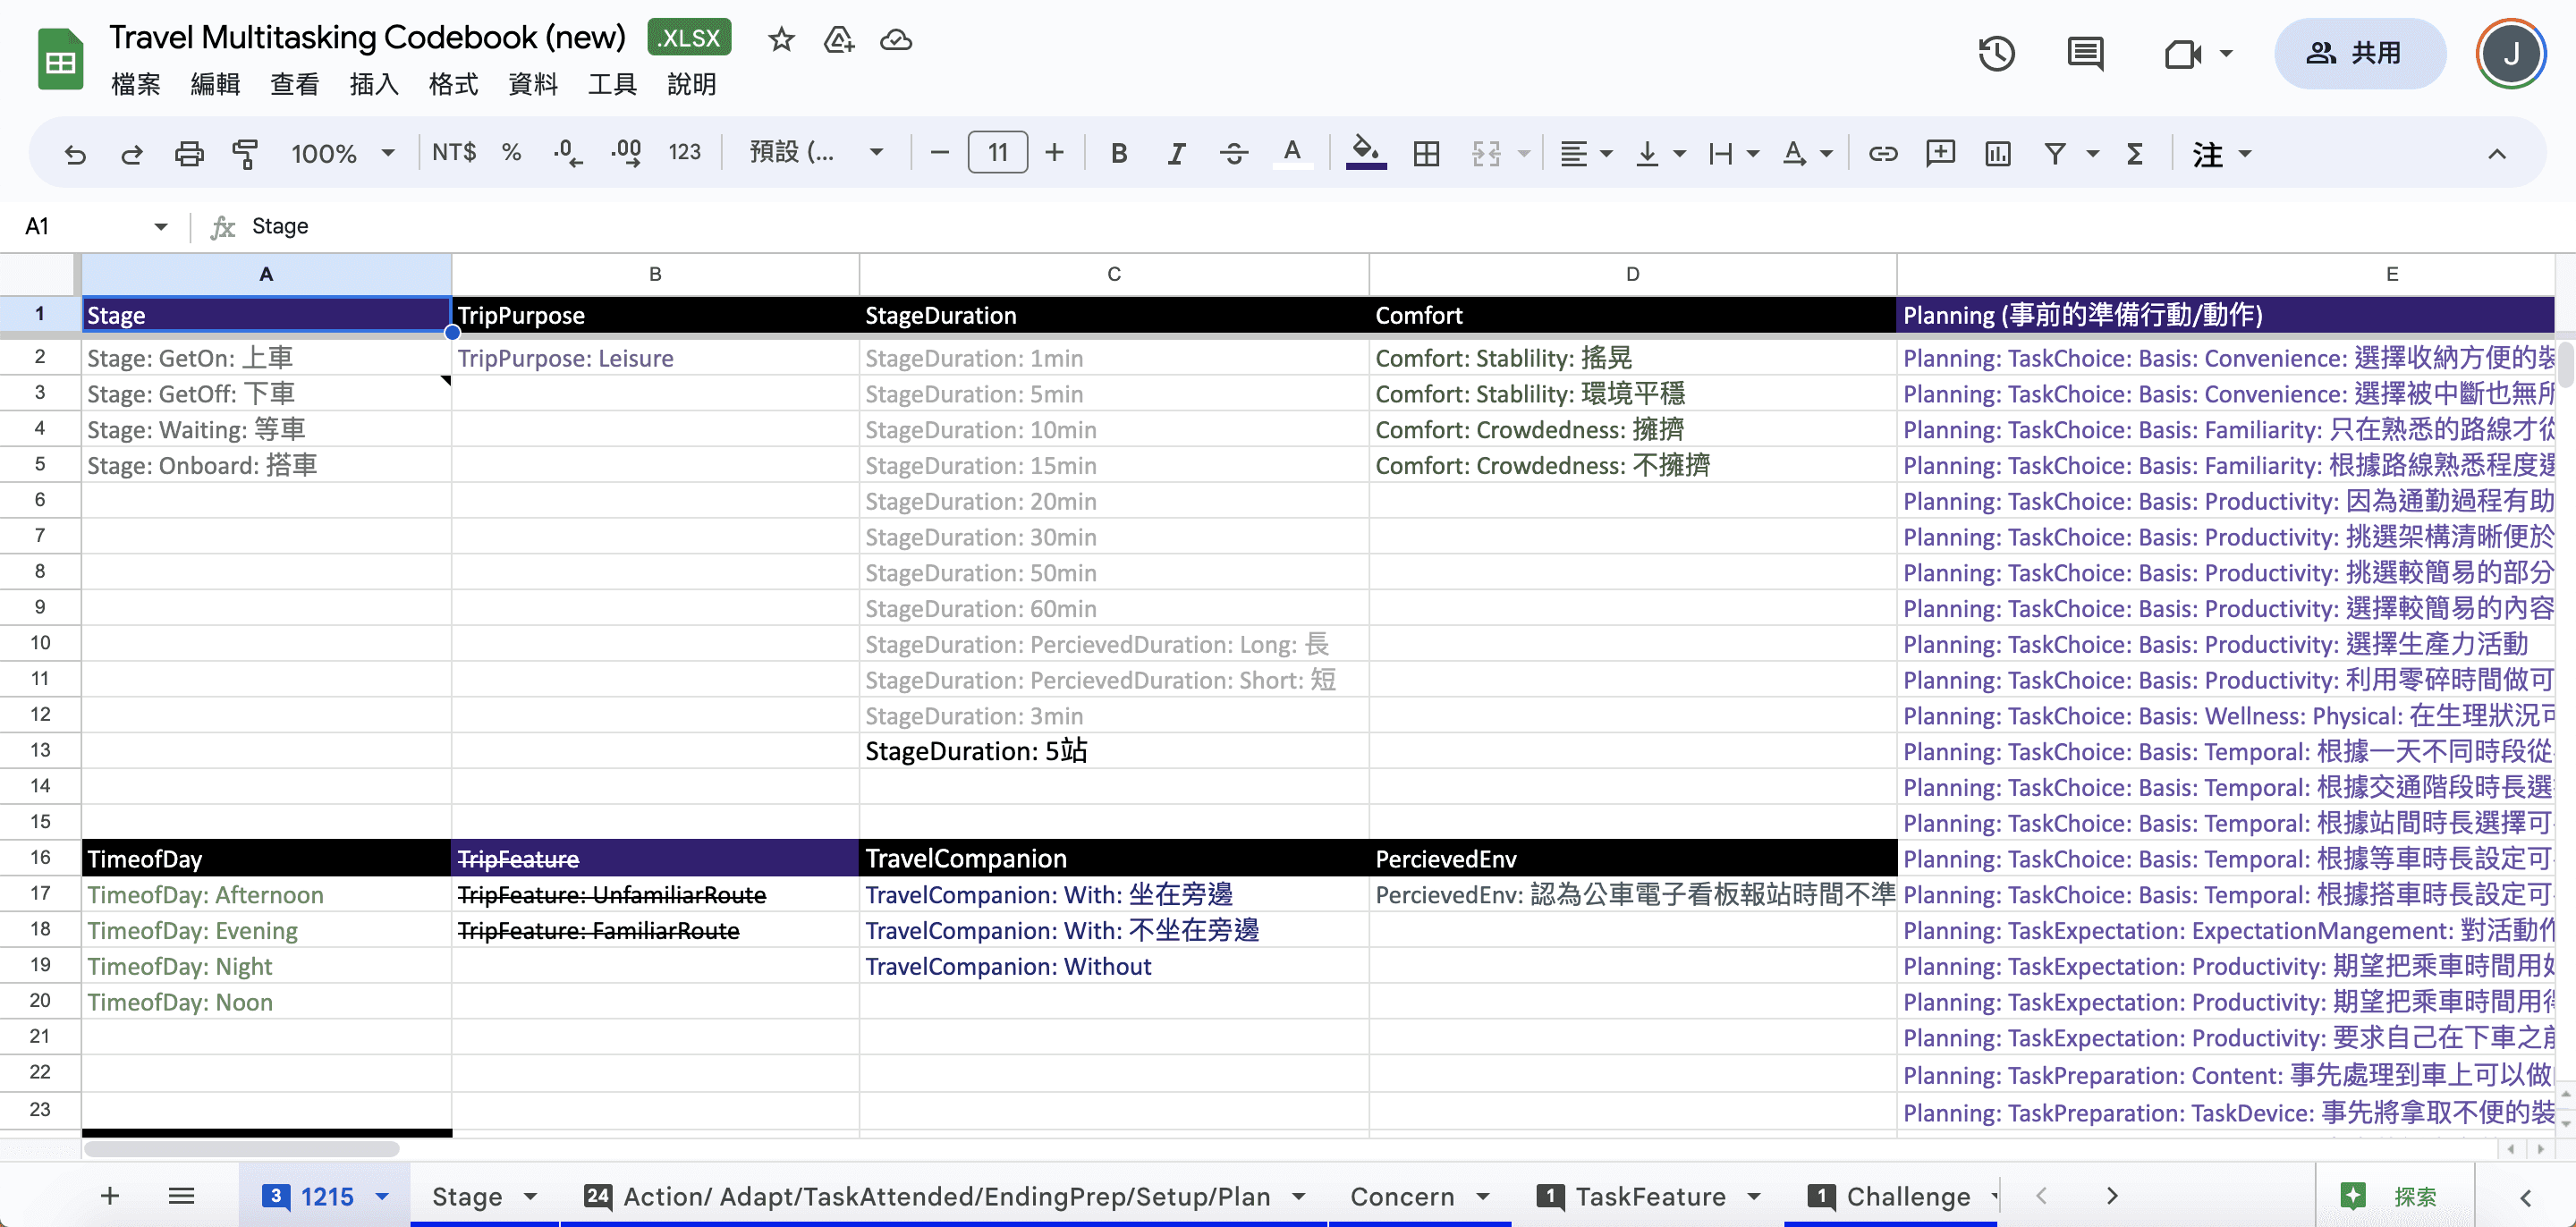Toggle italic formatting
The width and height of the screenshot is (2576, 1227).
pyautogui.click(x=1176, y=154)
